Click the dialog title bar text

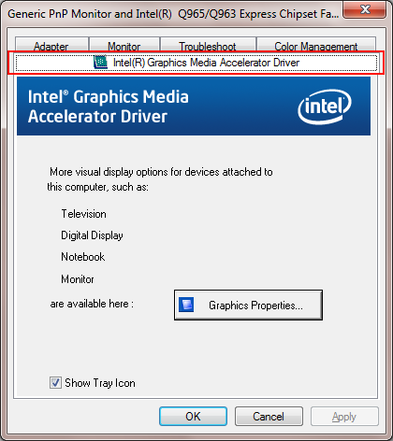click(x=173, y=14)
